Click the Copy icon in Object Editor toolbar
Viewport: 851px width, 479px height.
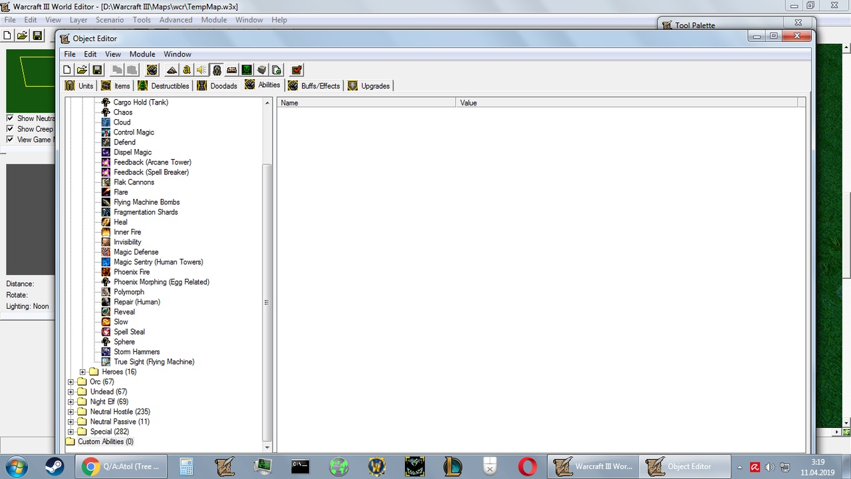coord(117,70)
